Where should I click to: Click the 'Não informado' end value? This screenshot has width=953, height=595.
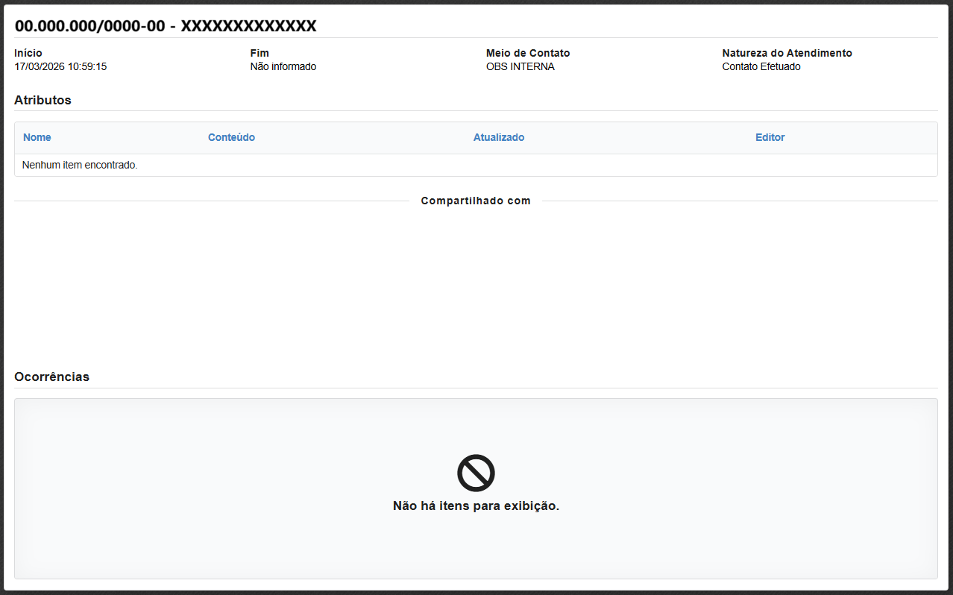(x=283, y=66)
